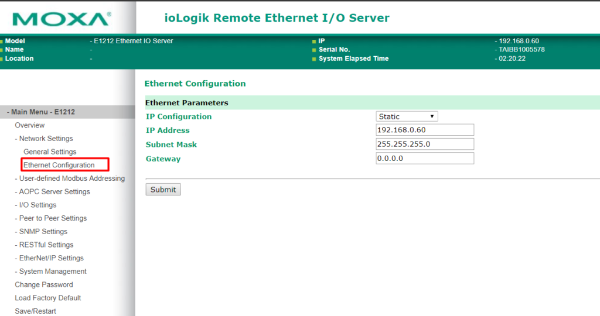Screen dimensions: 600x316
Task: Open the Change Password page
Action: coord(43,284)
